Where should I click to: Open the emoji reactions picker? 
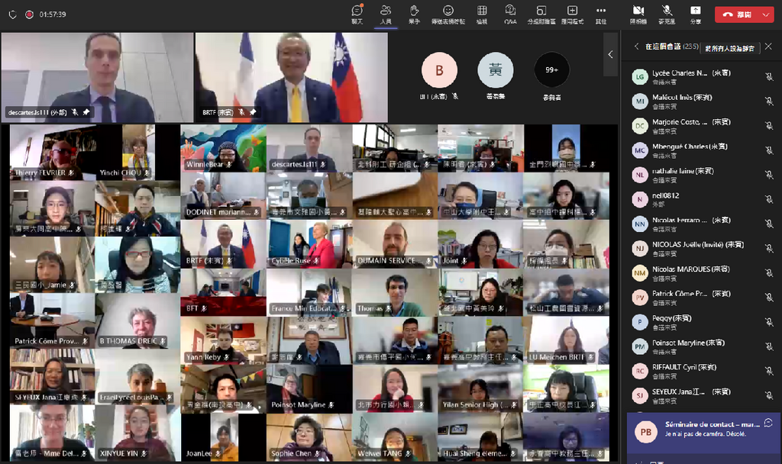[x=448, y=13]
